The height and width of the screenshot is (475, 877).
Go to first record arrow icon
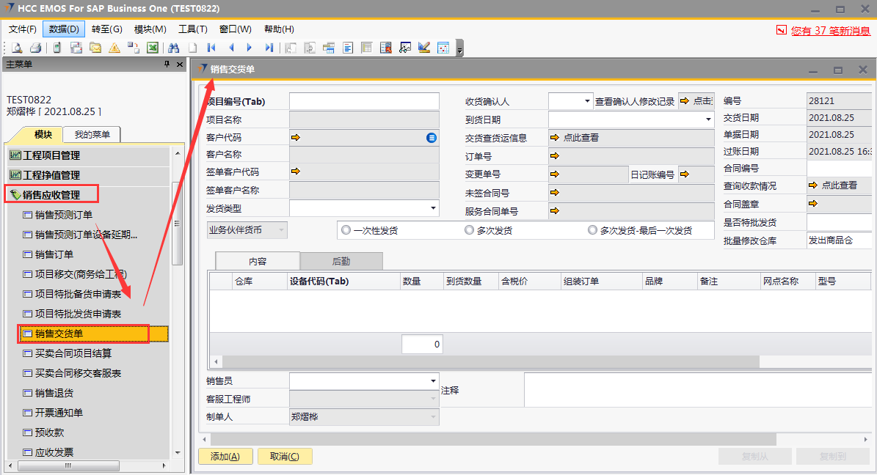(x=211, y=48)
